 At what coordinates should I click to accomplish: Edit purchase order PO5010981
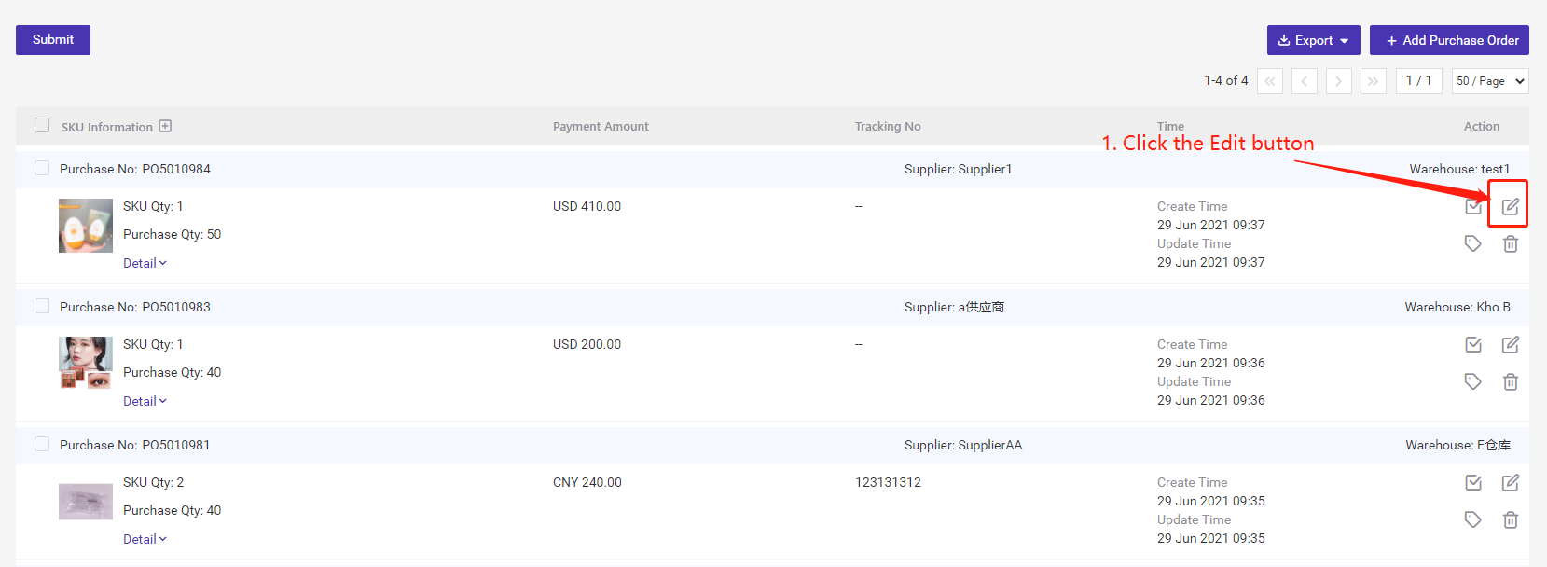coord(1510,482)
